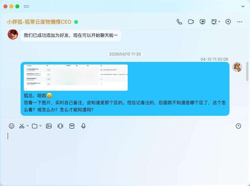This screenshot has height=186, width=250.
Task: Expand the file options arrow
Action: (40, 126)
